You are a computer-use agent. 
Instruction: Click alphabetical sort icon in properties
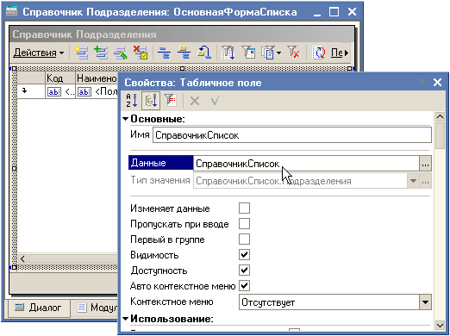(x=132, y=101)
